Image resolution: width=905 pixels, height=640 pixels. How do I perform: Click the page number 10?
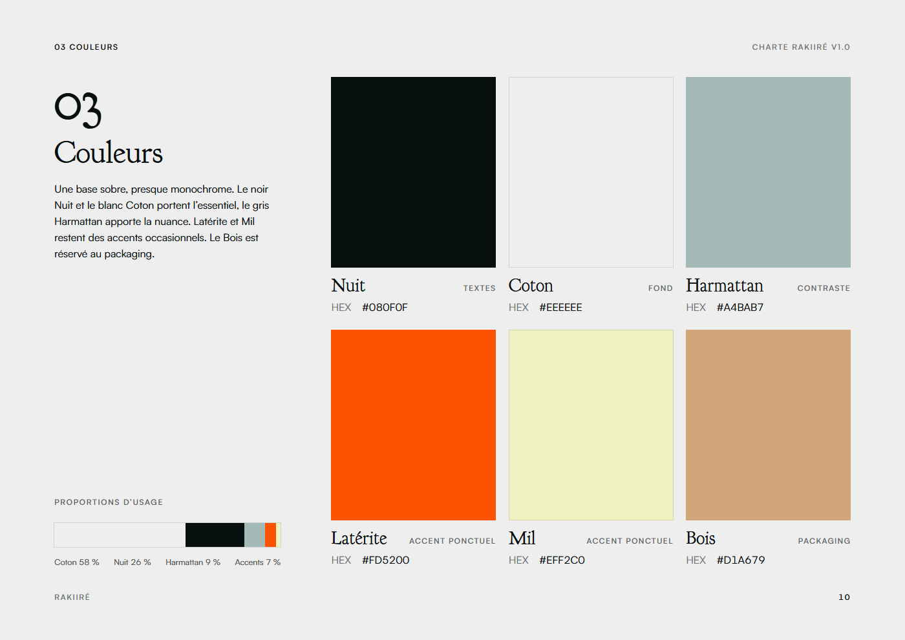click(844, 597)
